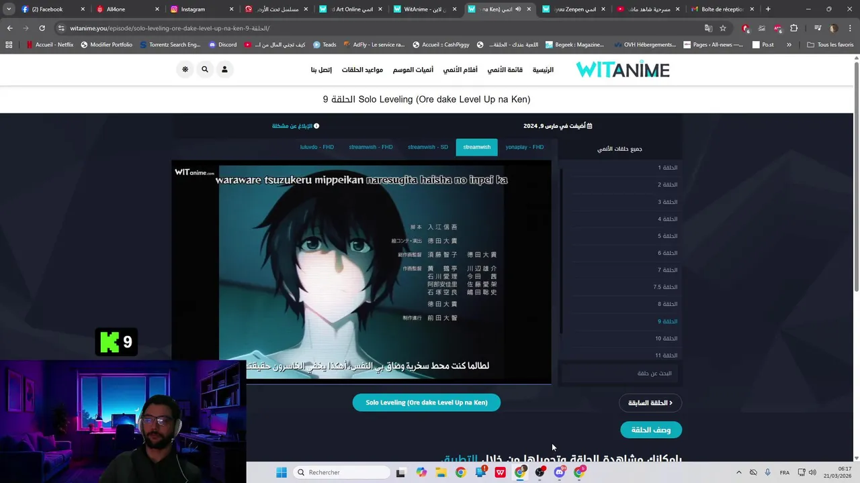This screenshot has width=860, height=483.
Task: Open the Windows Start menu
Action: (x=281, y=472)
